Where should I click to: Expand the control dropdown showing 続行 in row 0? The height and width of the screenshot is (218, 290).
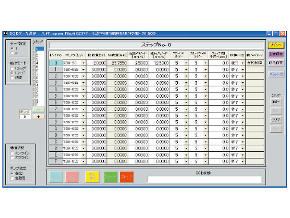tap(243, 63)
